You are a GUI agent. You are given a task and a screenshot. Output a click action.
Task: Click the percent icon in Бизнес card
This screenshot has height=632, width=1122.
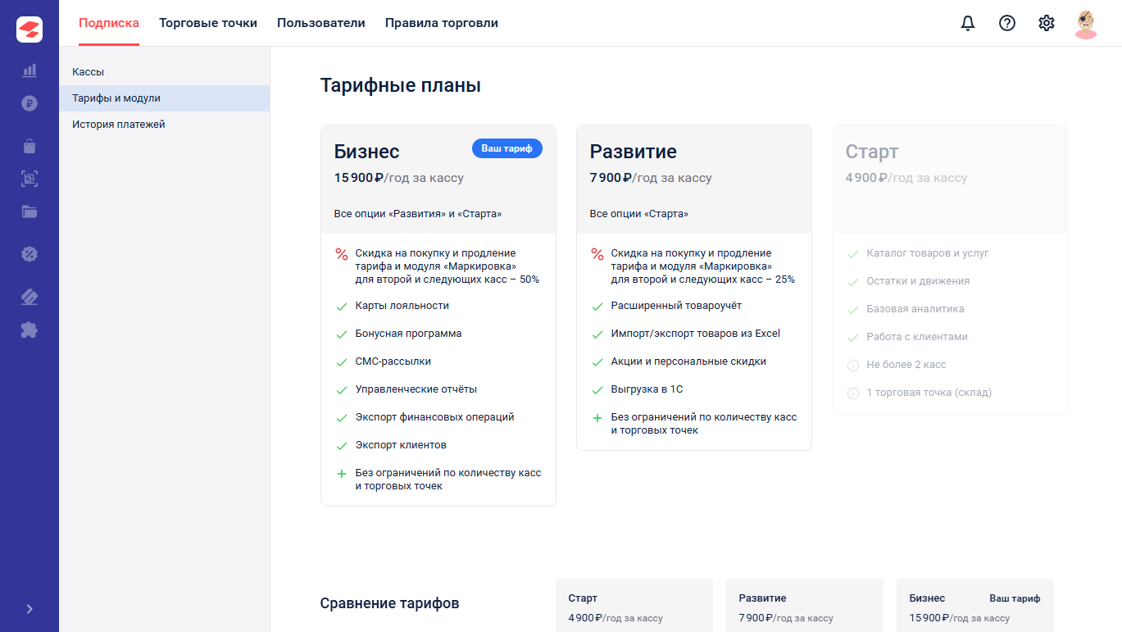point(342,254)
